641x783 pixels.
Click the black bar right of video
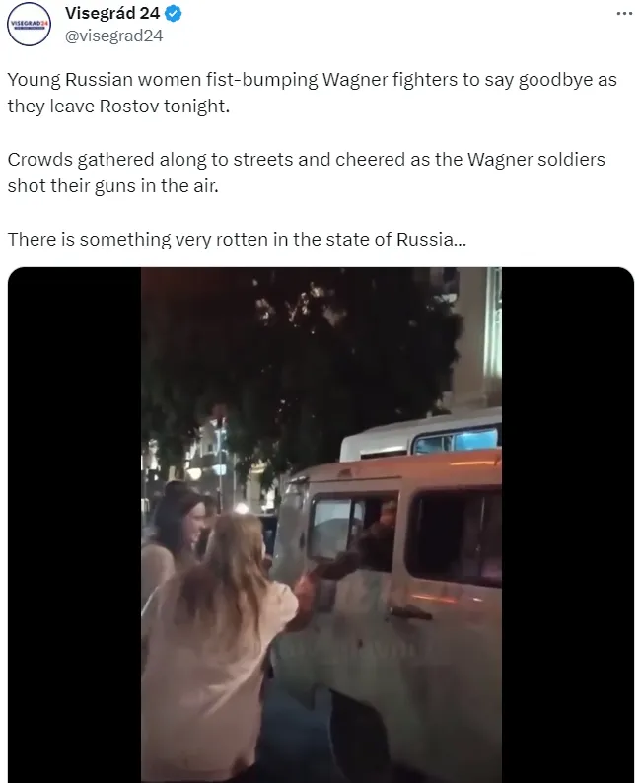568,525
